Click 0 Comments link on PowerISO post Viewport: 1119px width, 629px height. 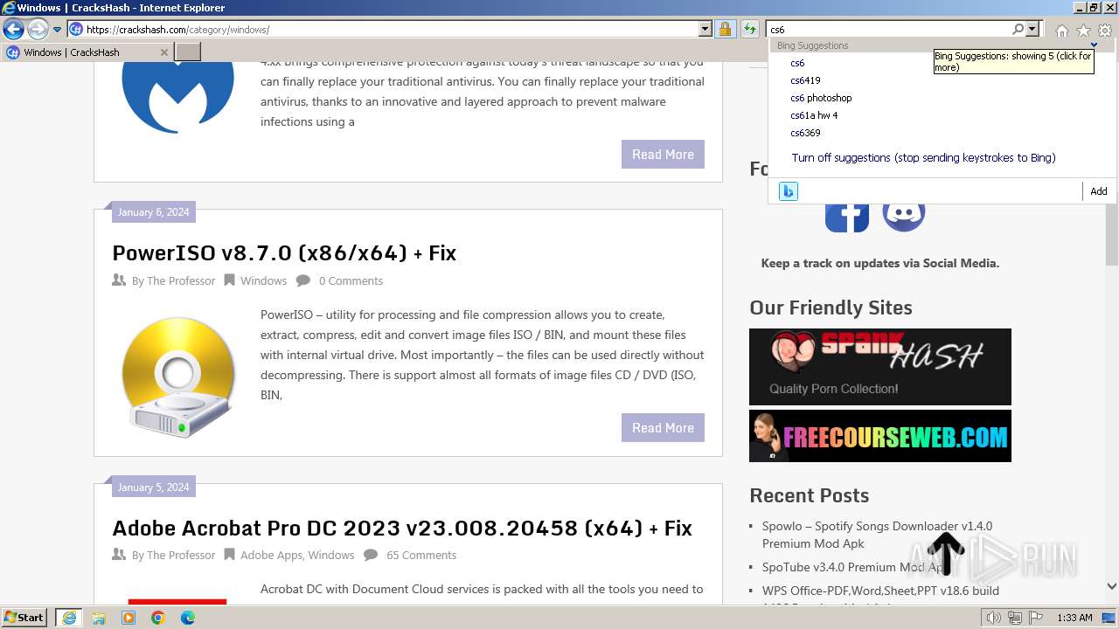(x=351, y=281)
